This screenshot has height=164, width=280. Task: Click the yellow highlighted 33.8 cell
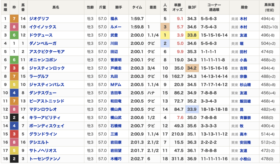[x=192, y=35]
